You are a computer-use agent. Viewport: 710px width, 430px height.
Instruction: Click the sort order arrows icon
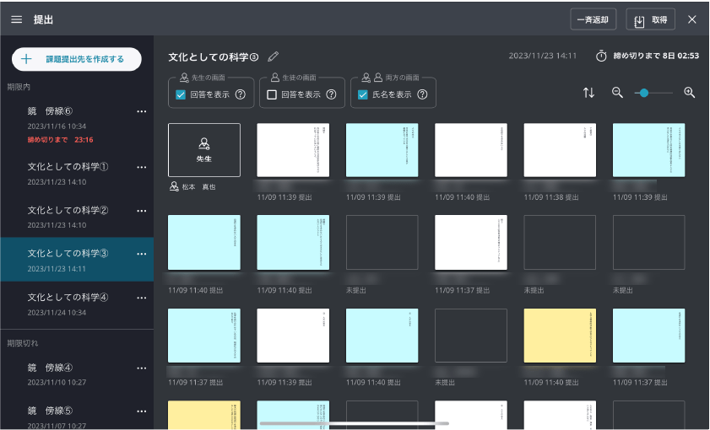click(588, 93)
